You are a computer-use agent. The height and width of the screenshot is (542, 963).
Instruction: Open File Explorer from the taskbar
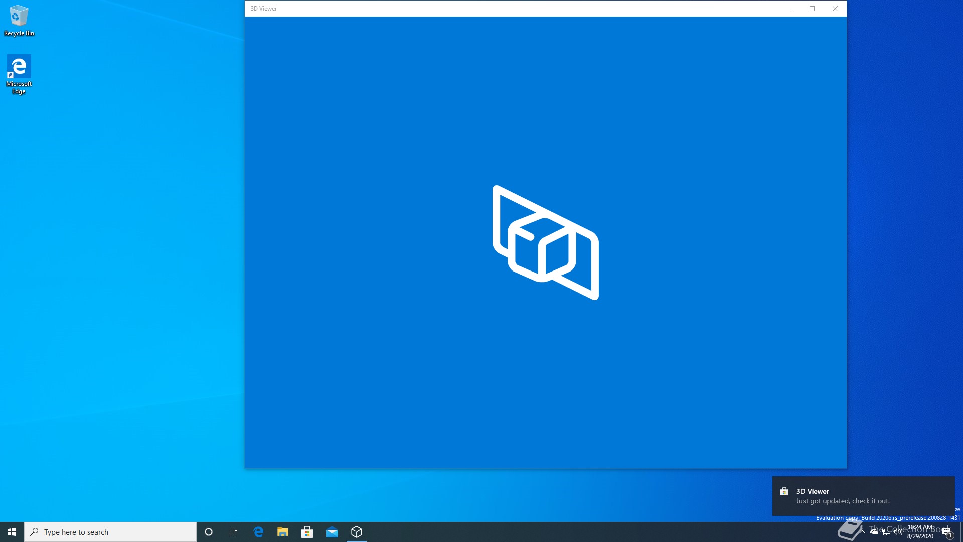pos(283,532)
